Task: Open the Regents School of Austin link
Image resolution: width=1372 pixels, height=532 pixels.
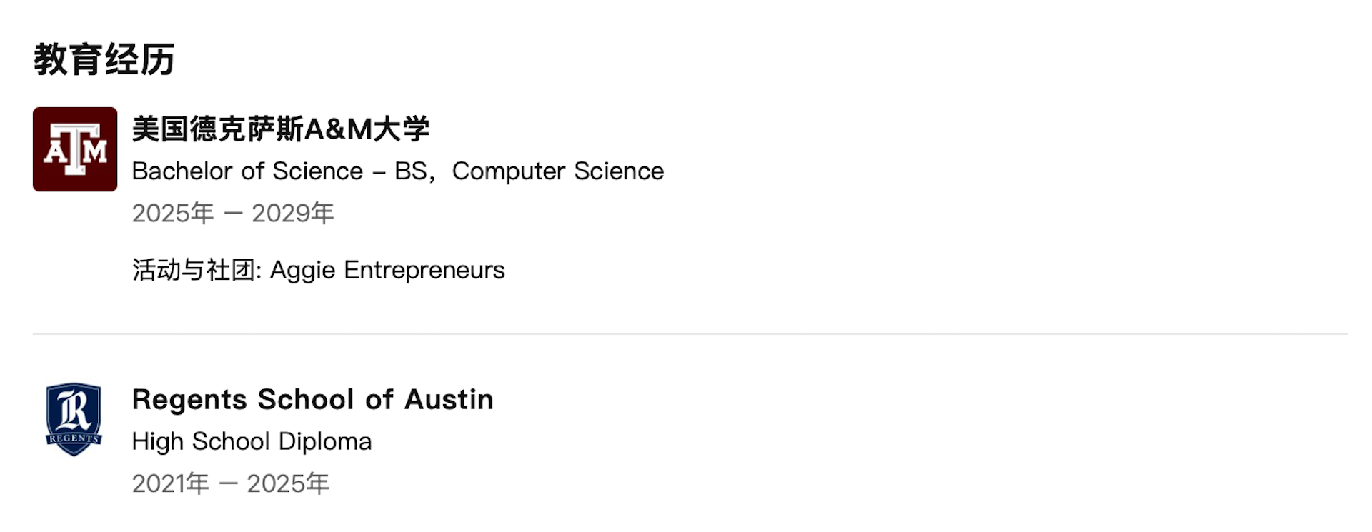Action: [312, 399]
